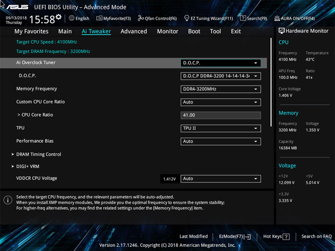Click the CPU temperature 43°C value

pos(310,59)
